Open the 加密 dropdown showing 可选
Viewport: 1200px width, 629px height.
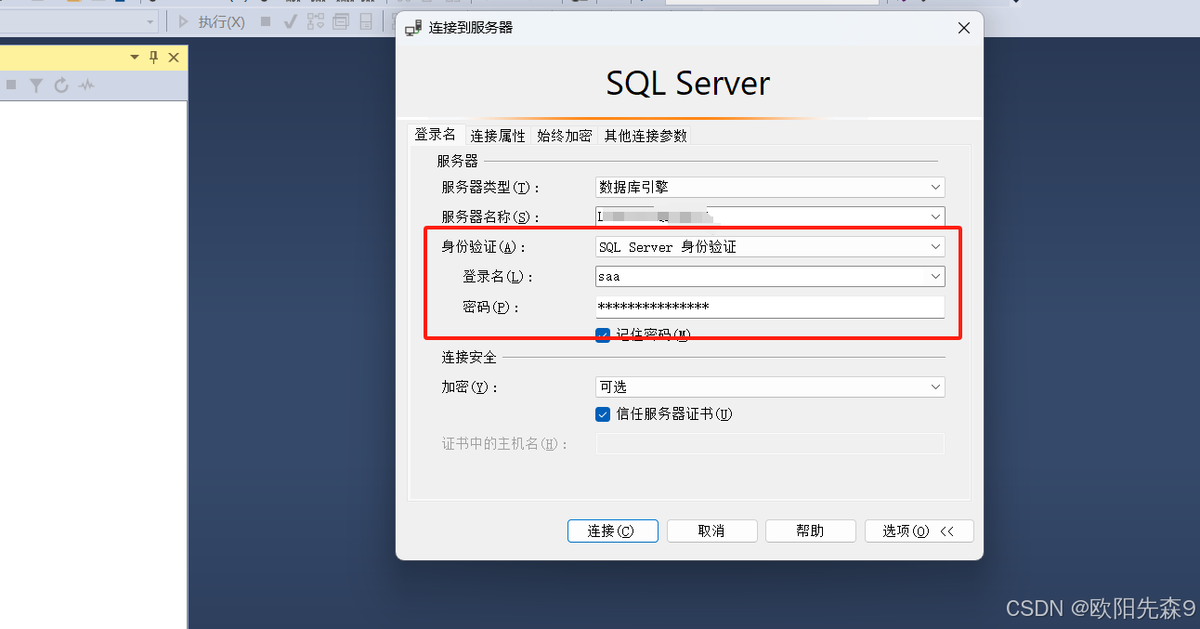770,387
